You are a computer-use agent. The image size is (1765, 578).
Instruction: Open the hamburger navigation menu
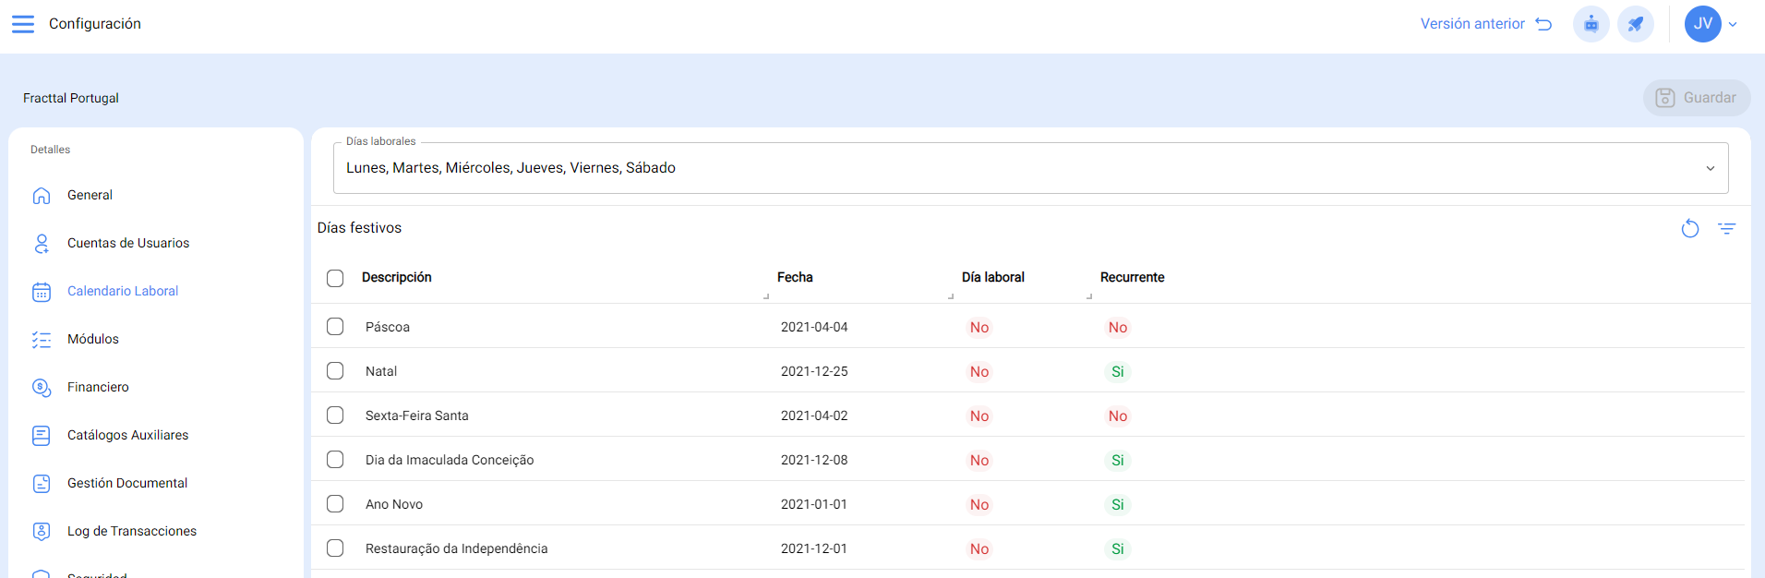23,24
